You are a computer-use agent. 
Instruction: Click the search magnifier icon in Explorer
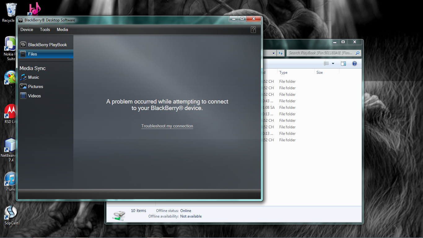(x=357, y=53)
